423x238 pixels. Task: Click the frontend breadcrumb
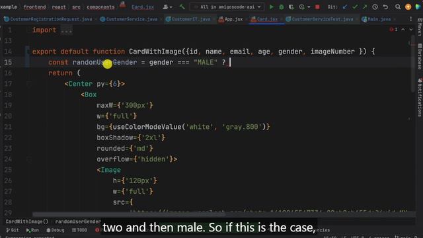(x=35, y=7)
